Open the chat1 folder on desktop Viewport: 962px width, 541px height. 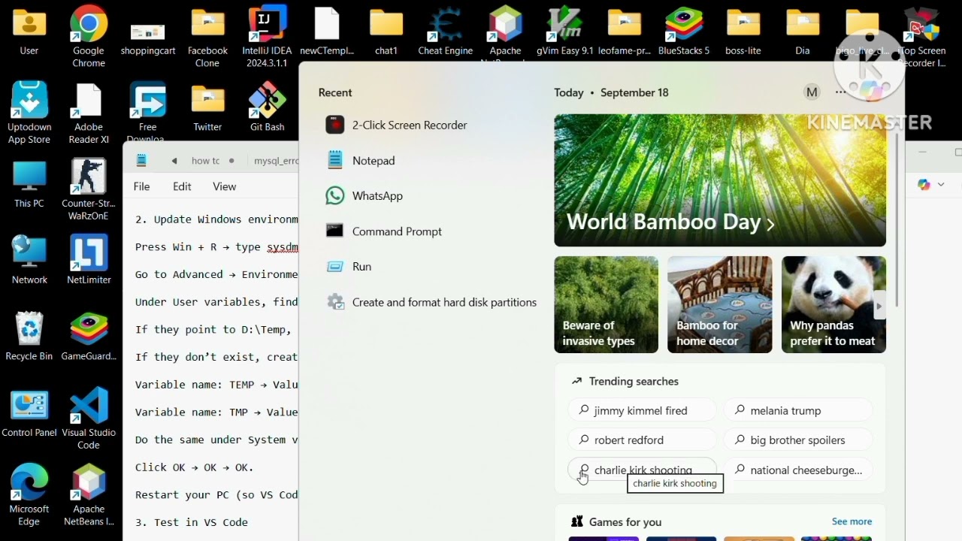click(386, 32)
